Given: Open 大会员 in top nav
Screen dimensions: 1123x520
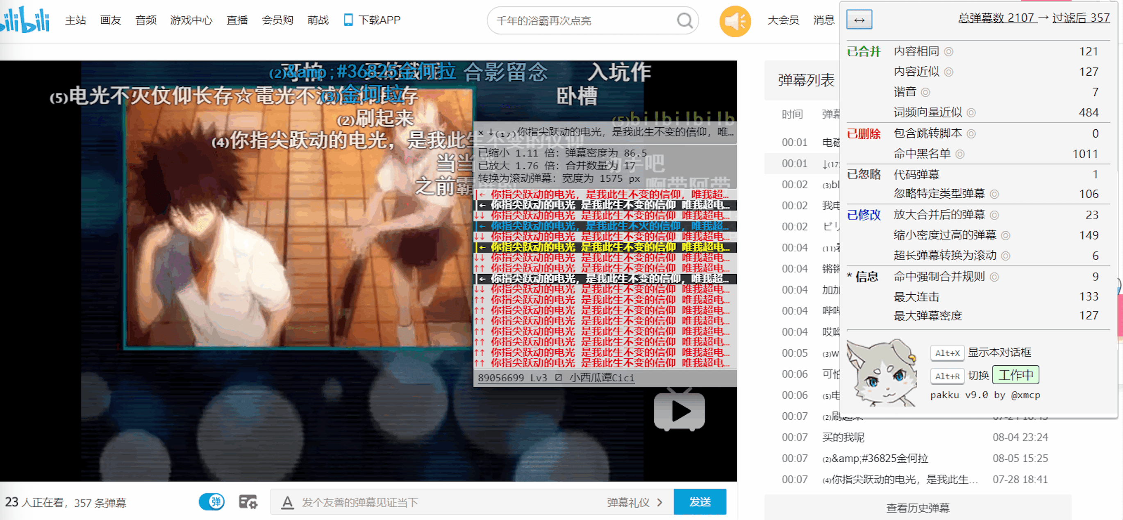Looking at the screenshot, I should (x=783, y=20).
